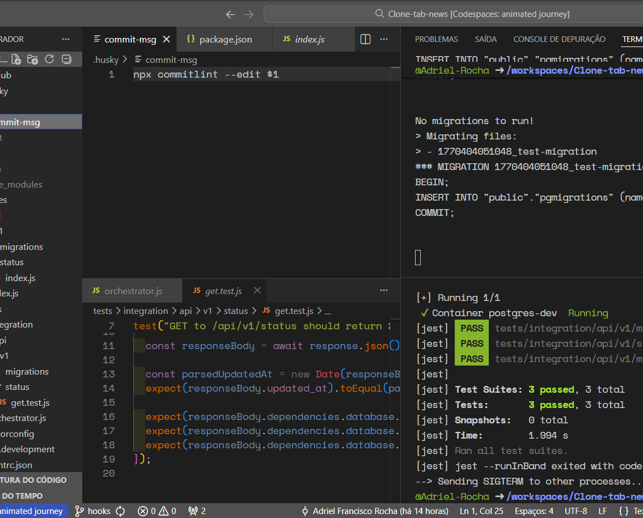Close the get.test.js editor tab
This screenshot has width=643, height=518.
tap(257, 291)
